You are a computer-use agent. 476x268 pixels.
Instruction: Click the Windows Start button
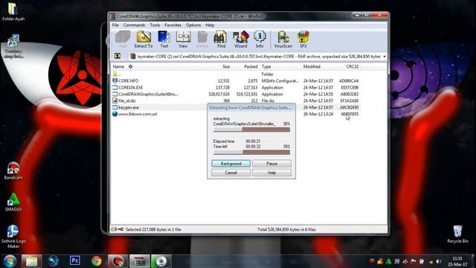coord(10,261)
